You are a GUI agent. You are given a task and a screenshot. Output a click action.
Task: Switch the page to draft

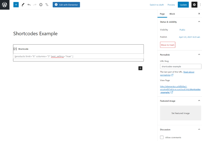pyautogui.click(x=157, y=5)
